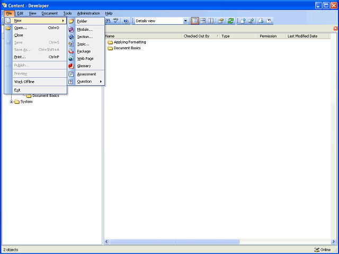Image resolution: width=339 pixels, height=254 pixels.
Task: Select Applying Formatting folder in list
Action: pyautogui.click(x=127, y=42)
